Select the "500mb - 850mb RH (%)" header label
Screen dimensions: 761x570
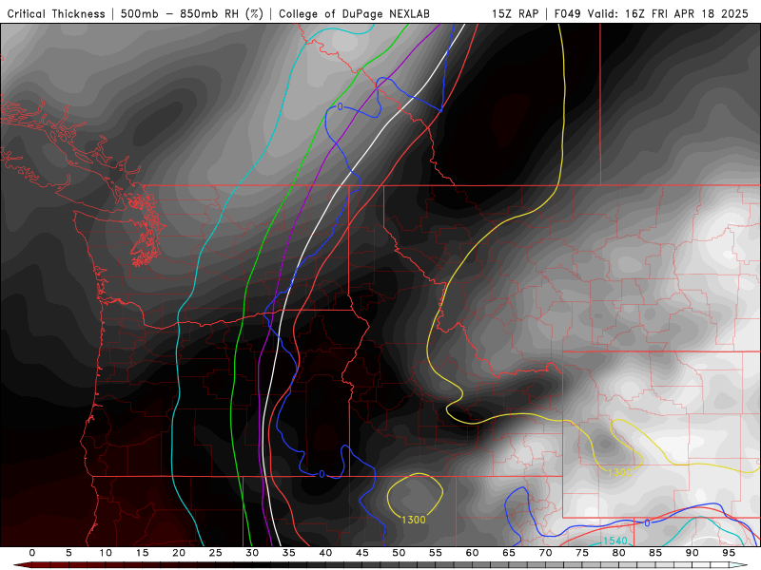192,14
